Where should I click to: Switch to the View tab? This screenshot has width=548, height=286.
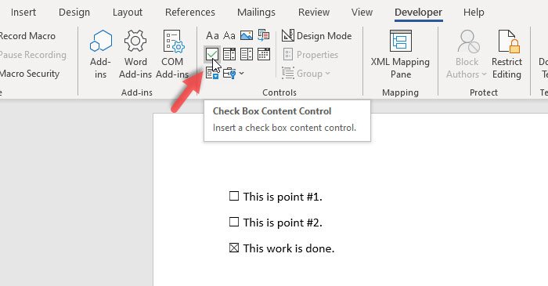[x=362, y=13]
